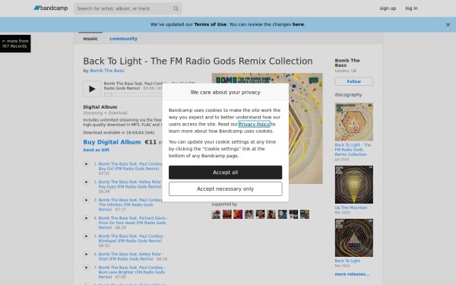
Task: Open the Back To Light title link, Mar 2010
Action: (347, 261)
